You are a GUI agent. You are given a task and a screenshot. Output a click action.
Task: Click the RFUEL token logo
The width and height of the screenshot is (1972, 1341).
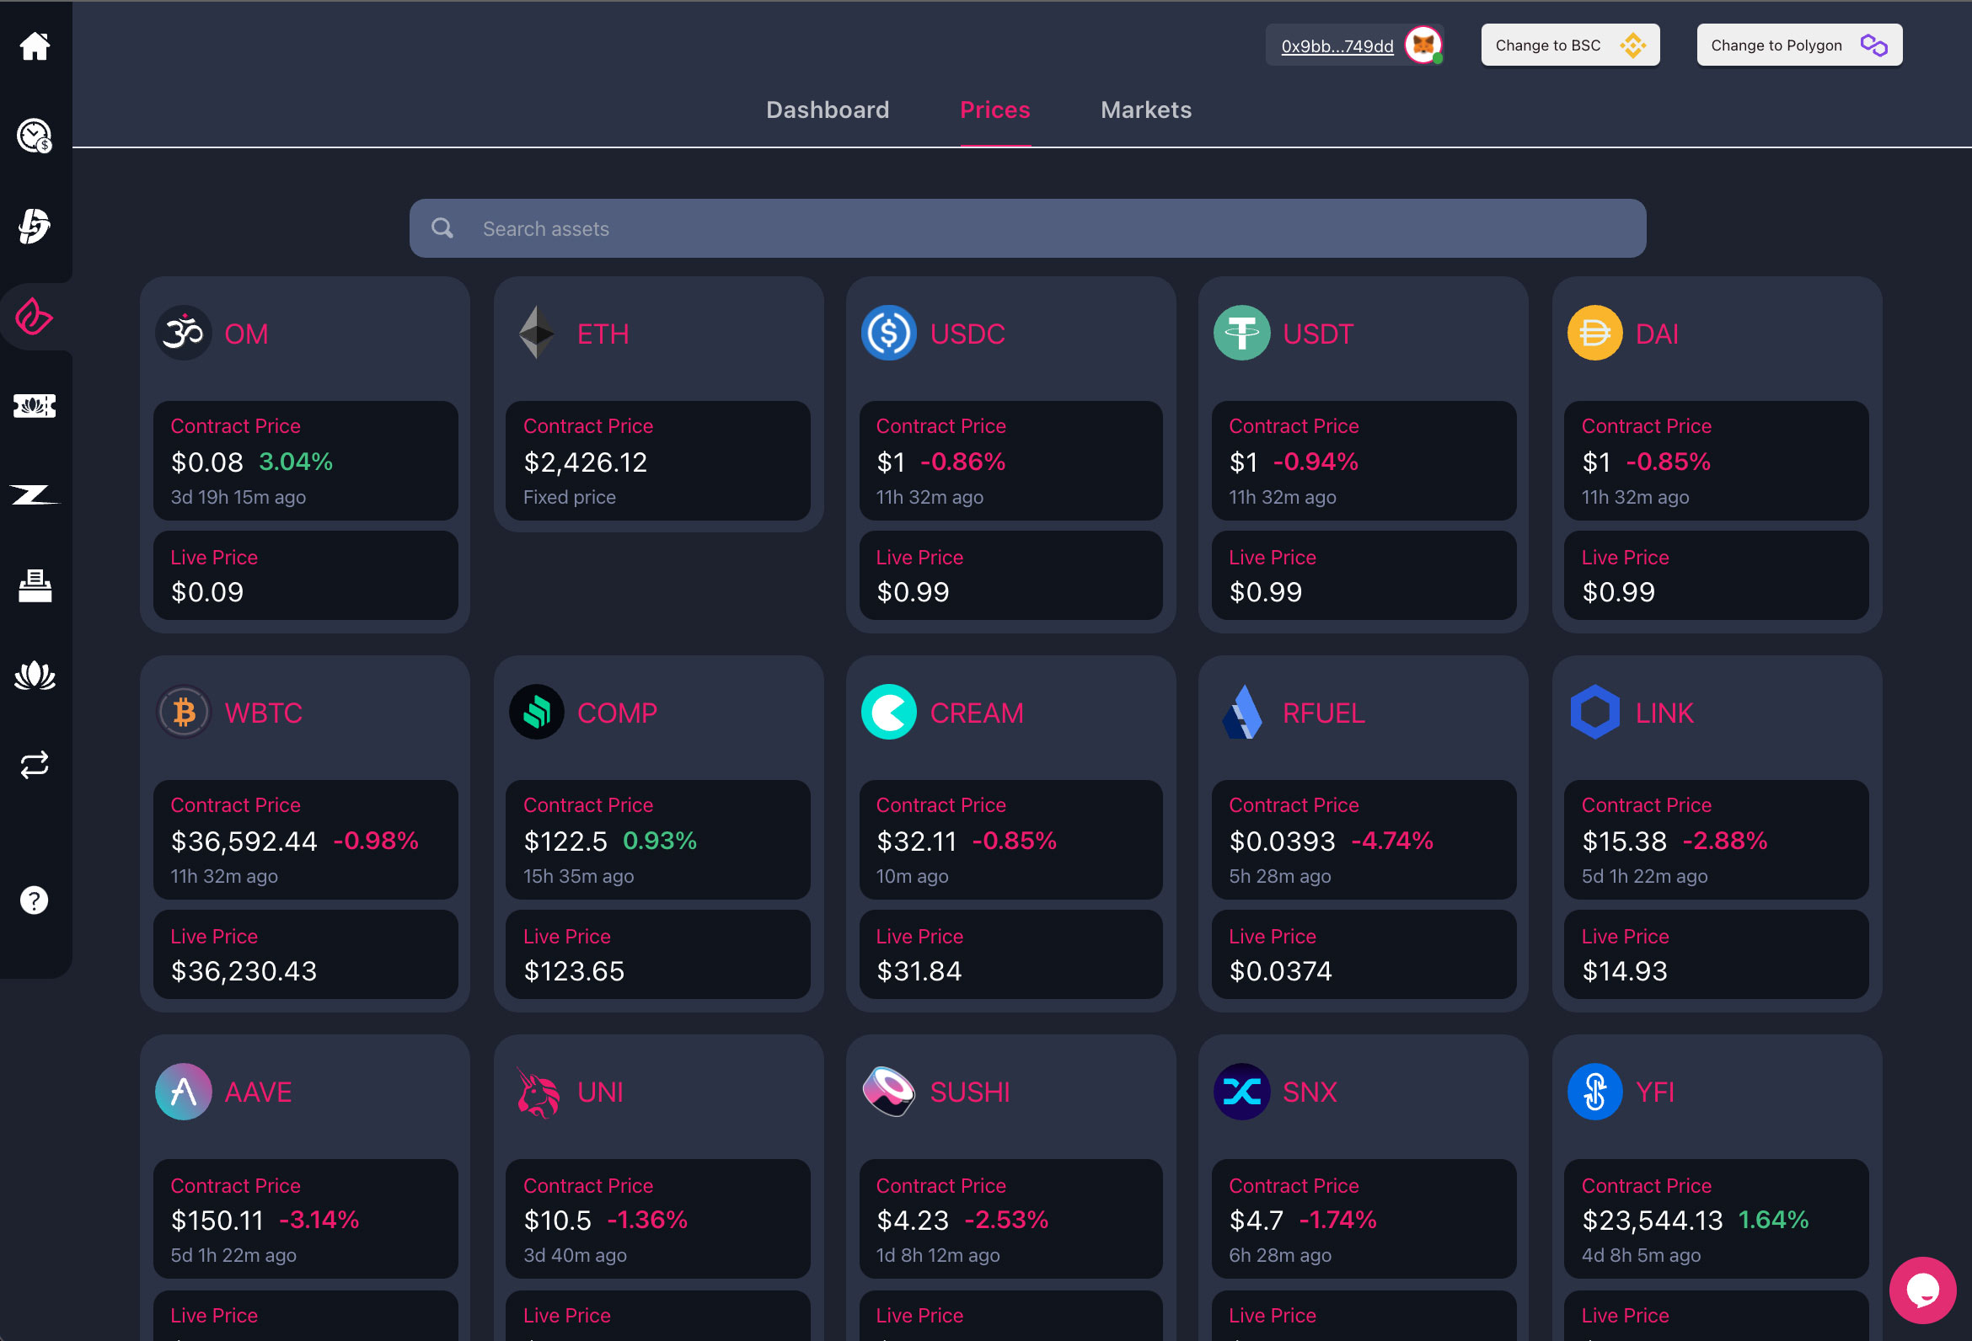pos(1241,712)
